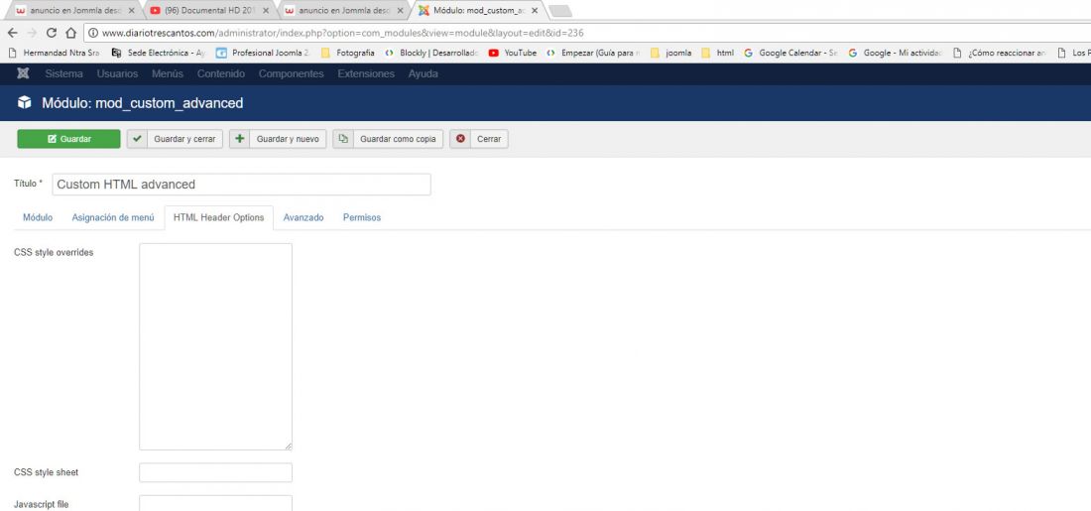
Task: Open the Usuarios menu
Action: click(x=118, y=73)
